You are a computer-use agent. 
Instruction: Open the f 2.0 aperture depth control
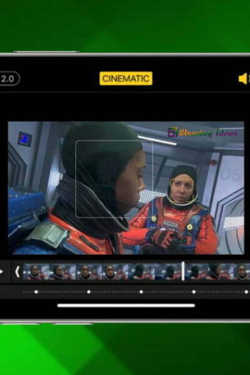[8, 79]
